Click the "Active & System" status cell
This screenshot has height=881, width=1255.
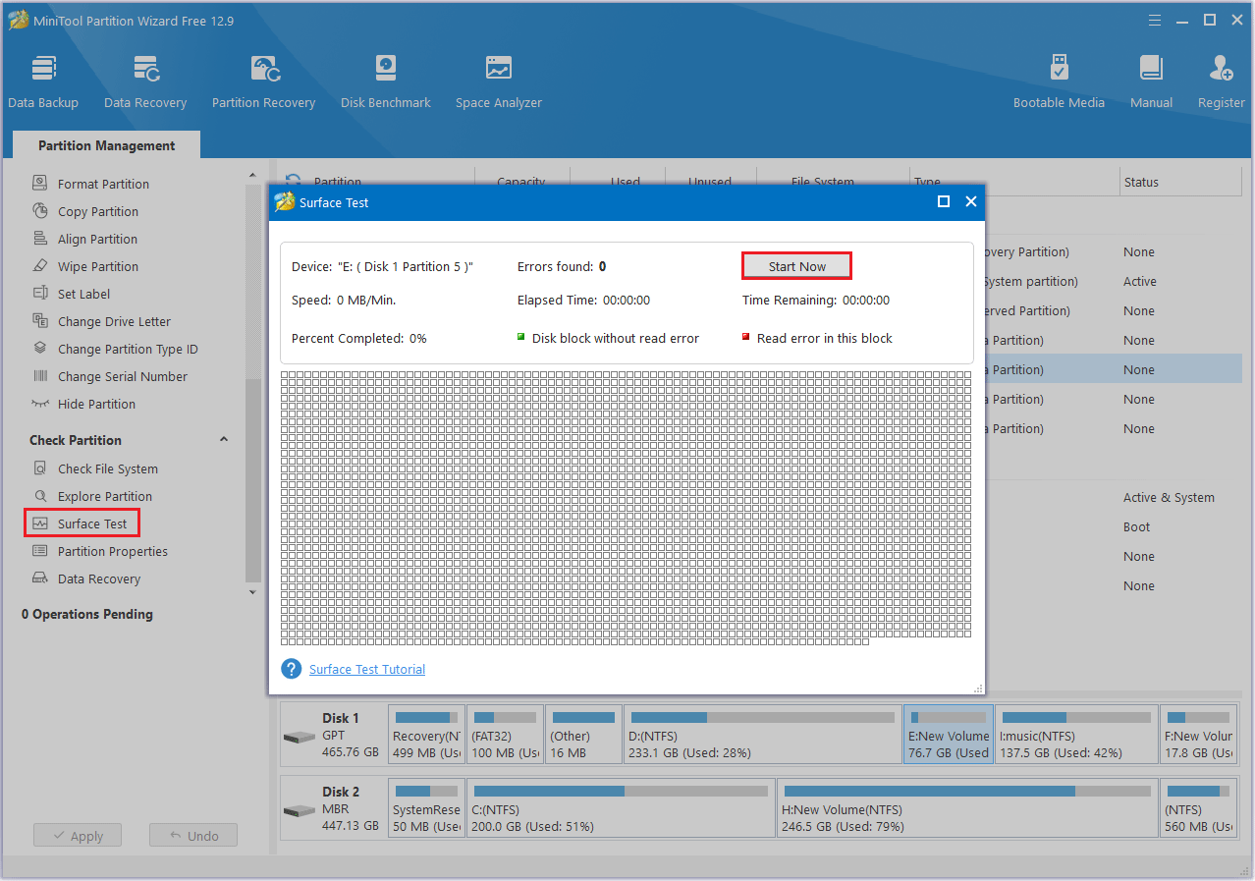click(1169, 498)
